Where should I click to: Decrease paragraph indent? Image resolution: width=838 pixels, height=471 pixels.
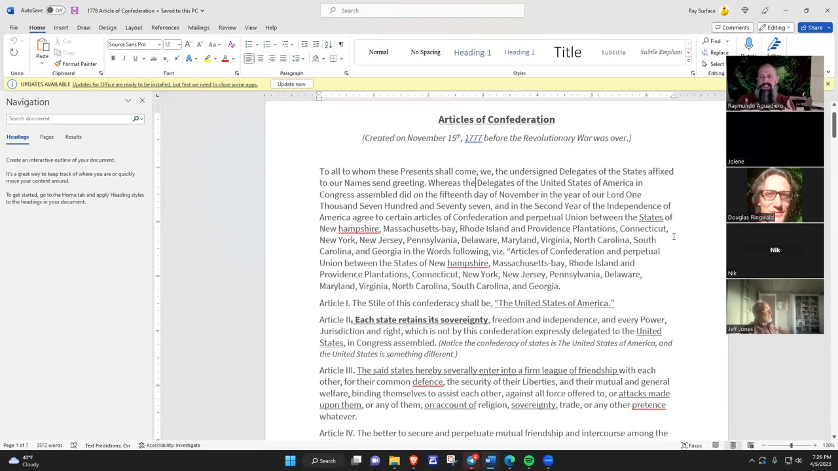[x=304, y=44]
